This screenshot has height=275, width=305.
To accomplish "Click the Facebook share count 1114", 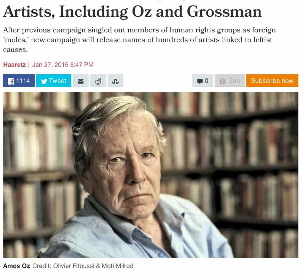I will pyautogui.click(x=23, y=81).
